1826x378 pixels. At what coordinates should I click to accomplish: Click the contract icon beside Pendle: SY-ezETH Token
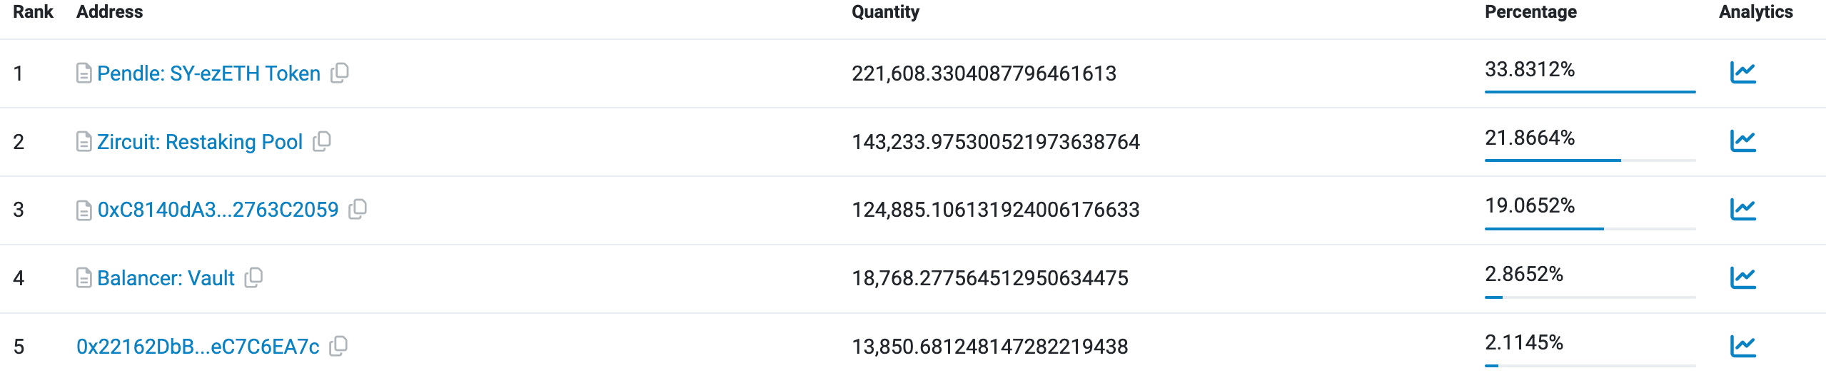click(x=84, y=73)
